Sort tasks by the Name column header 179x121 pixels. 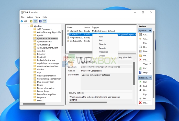click(x=75, y=28)
